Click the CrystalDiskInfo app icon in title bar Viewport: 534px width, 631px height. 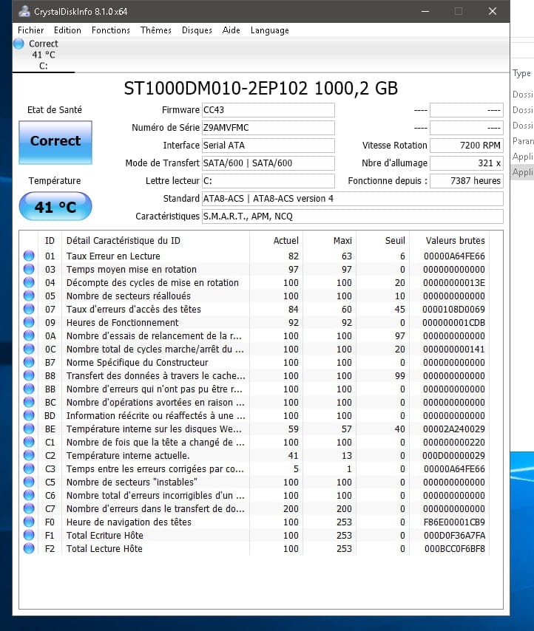[x=24, y=11]
